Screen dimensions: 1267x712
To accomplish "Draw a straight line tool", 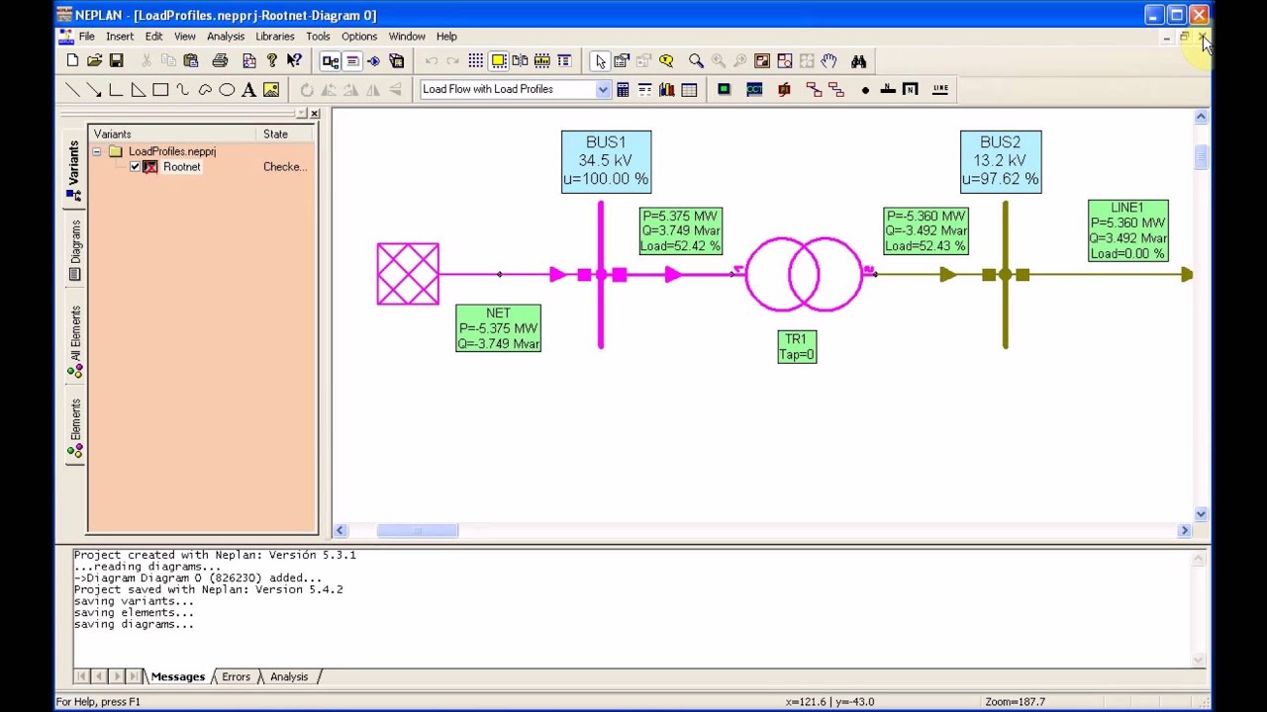I will coord(72,89).
